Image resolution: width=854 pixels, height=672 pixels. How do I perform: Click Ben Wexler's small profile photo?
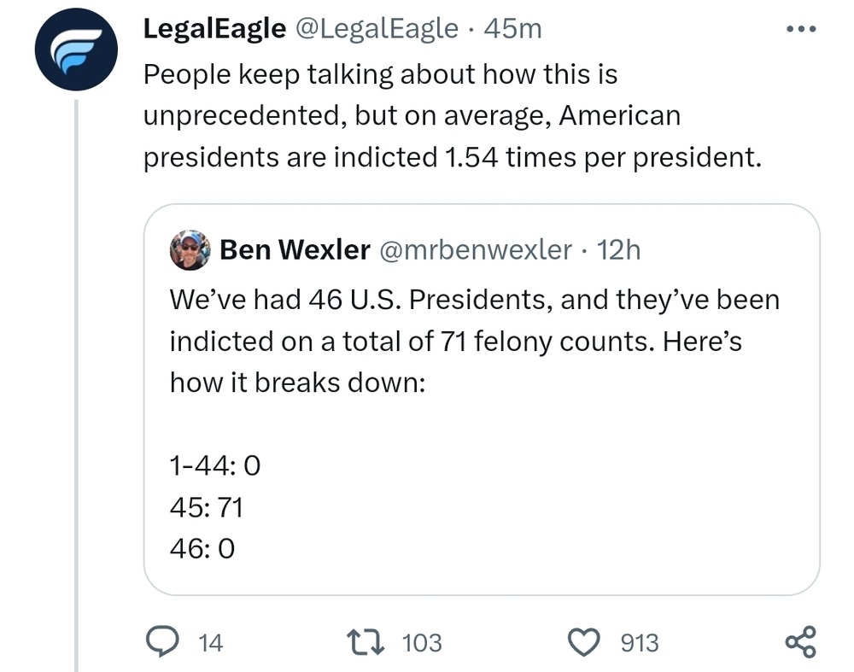coord(189,250)
